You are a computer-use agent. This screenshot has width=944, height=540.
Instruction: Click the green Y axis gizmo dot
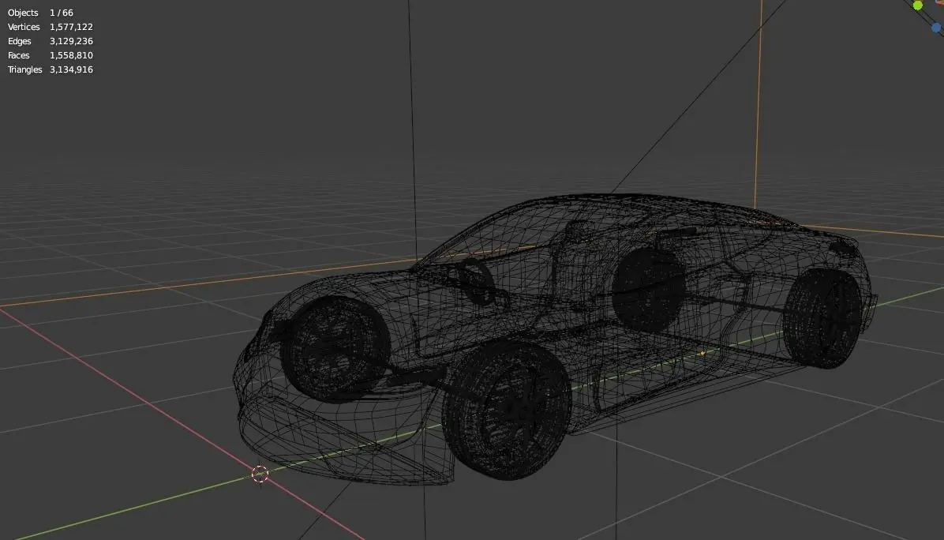(917, 6)
